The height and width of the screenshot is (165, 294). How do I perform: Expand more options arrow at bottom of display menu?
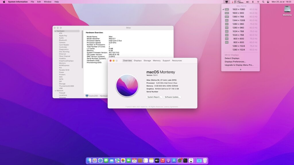coord(241,69)
